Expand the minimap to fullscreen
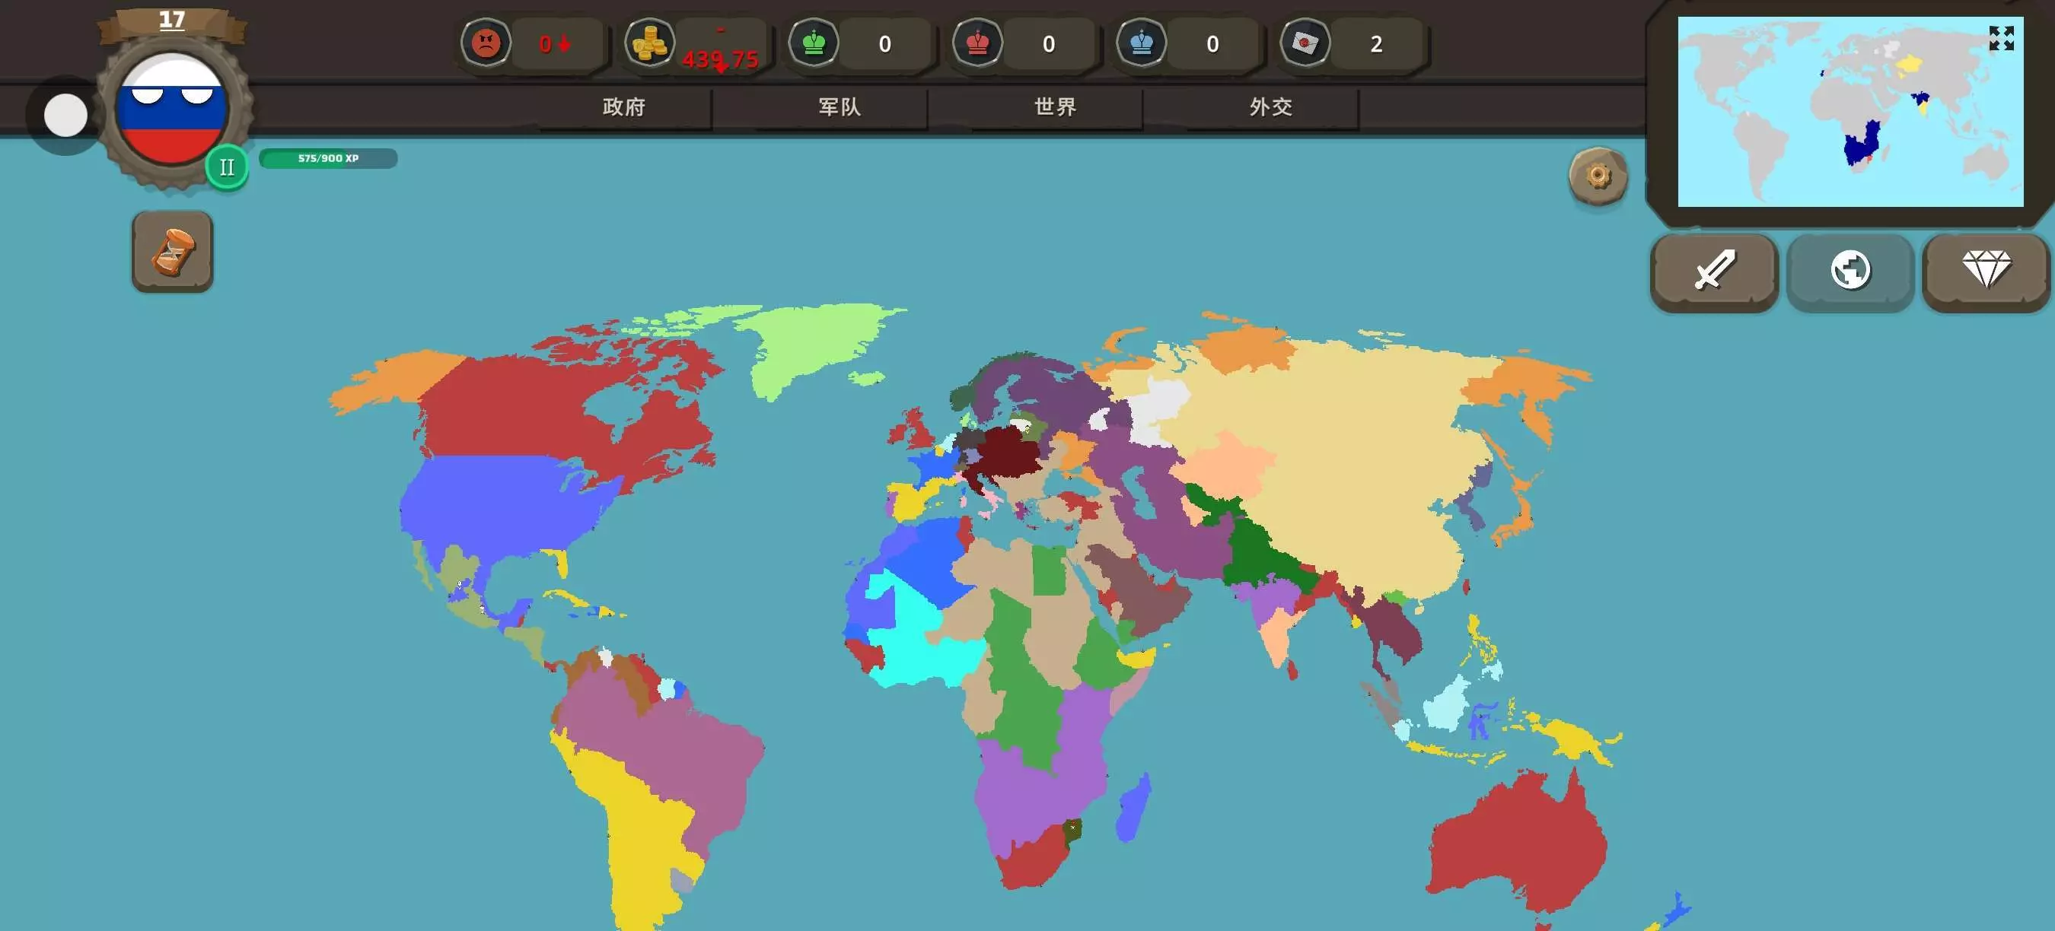This screenshot has height=931, width=2055. click(2001, 37)
